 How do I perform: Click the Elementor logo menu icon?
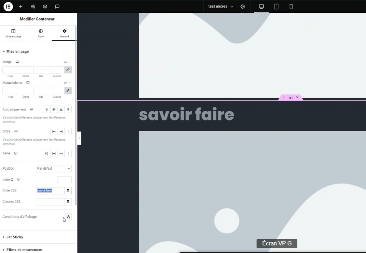[x=8, y=6]
